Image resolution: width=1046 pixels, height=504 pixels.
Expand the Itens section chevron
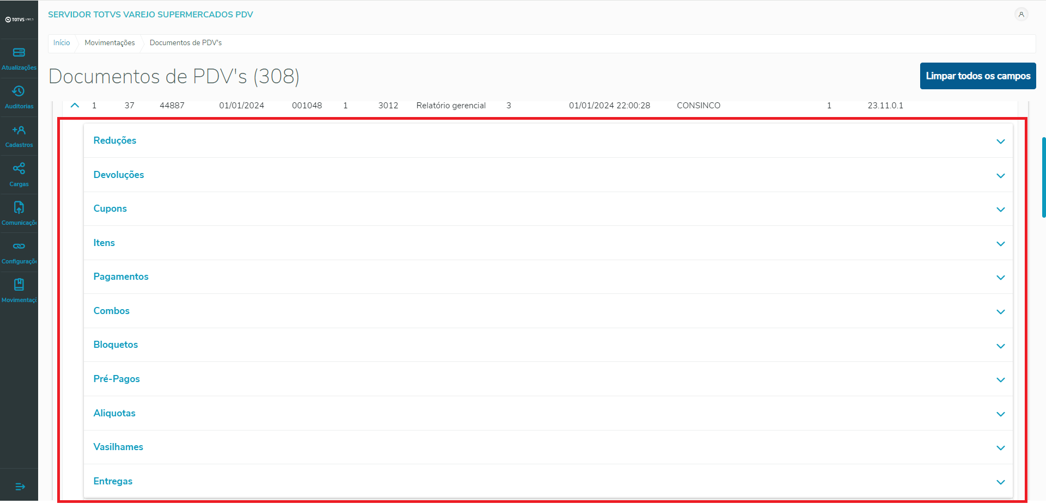coord(1001,244)
